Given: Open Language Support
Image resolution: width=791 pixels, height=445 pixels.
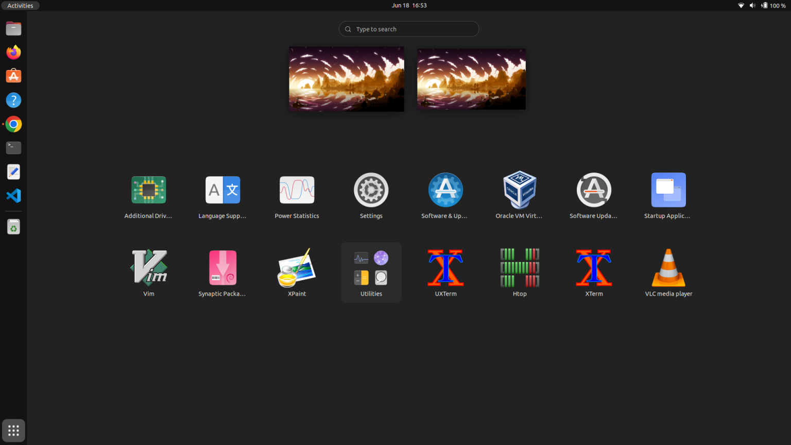Looking at the screenshot, I should (x=222, y=190).
